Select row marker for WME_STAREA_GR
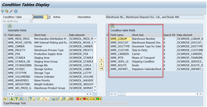The image size is (207, 107). (x=5, y=62)
